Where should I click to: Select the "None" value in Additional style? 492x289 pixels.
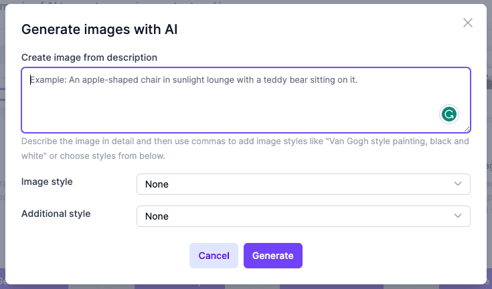(x=157, y=216)
